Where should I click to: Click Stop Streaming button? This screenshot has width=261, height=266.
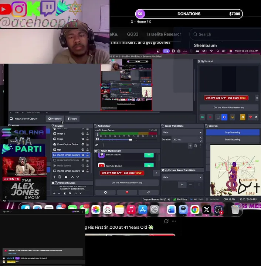233,132
